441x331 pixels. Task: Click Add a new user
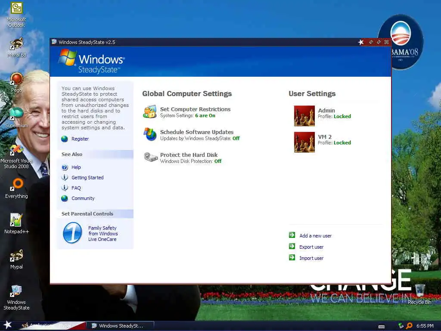coord(315,236)
